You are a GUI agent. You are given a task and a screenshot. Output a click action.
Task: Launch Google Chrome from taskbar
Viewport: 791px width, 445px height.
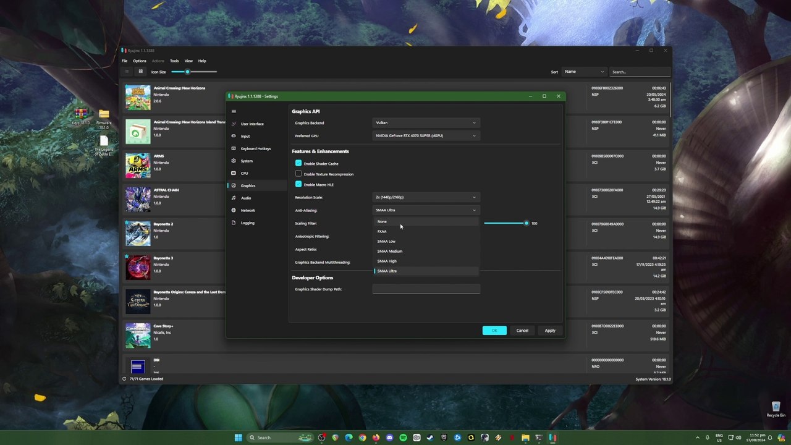pos(362,438)
